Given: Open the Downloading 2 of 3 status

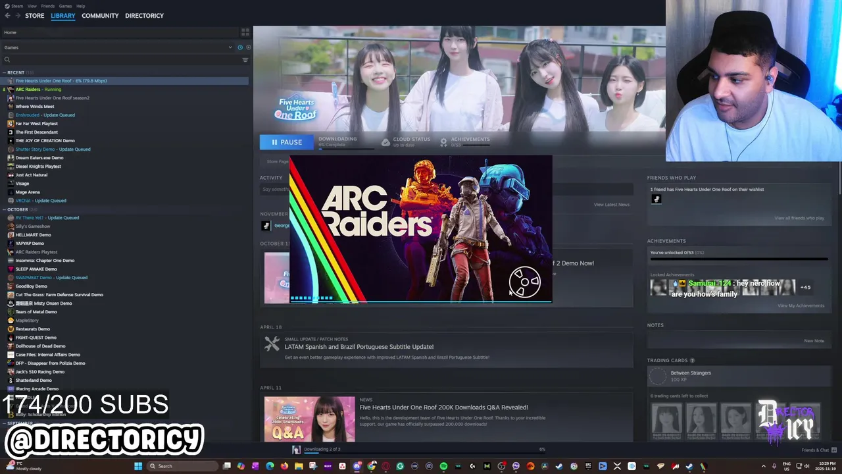Looking at the screenshot, I should pos(322,450).
